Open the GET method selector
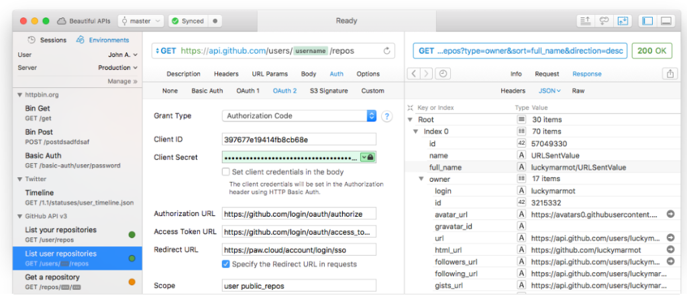Screen dimensions: 687x308 pos(166,51)
